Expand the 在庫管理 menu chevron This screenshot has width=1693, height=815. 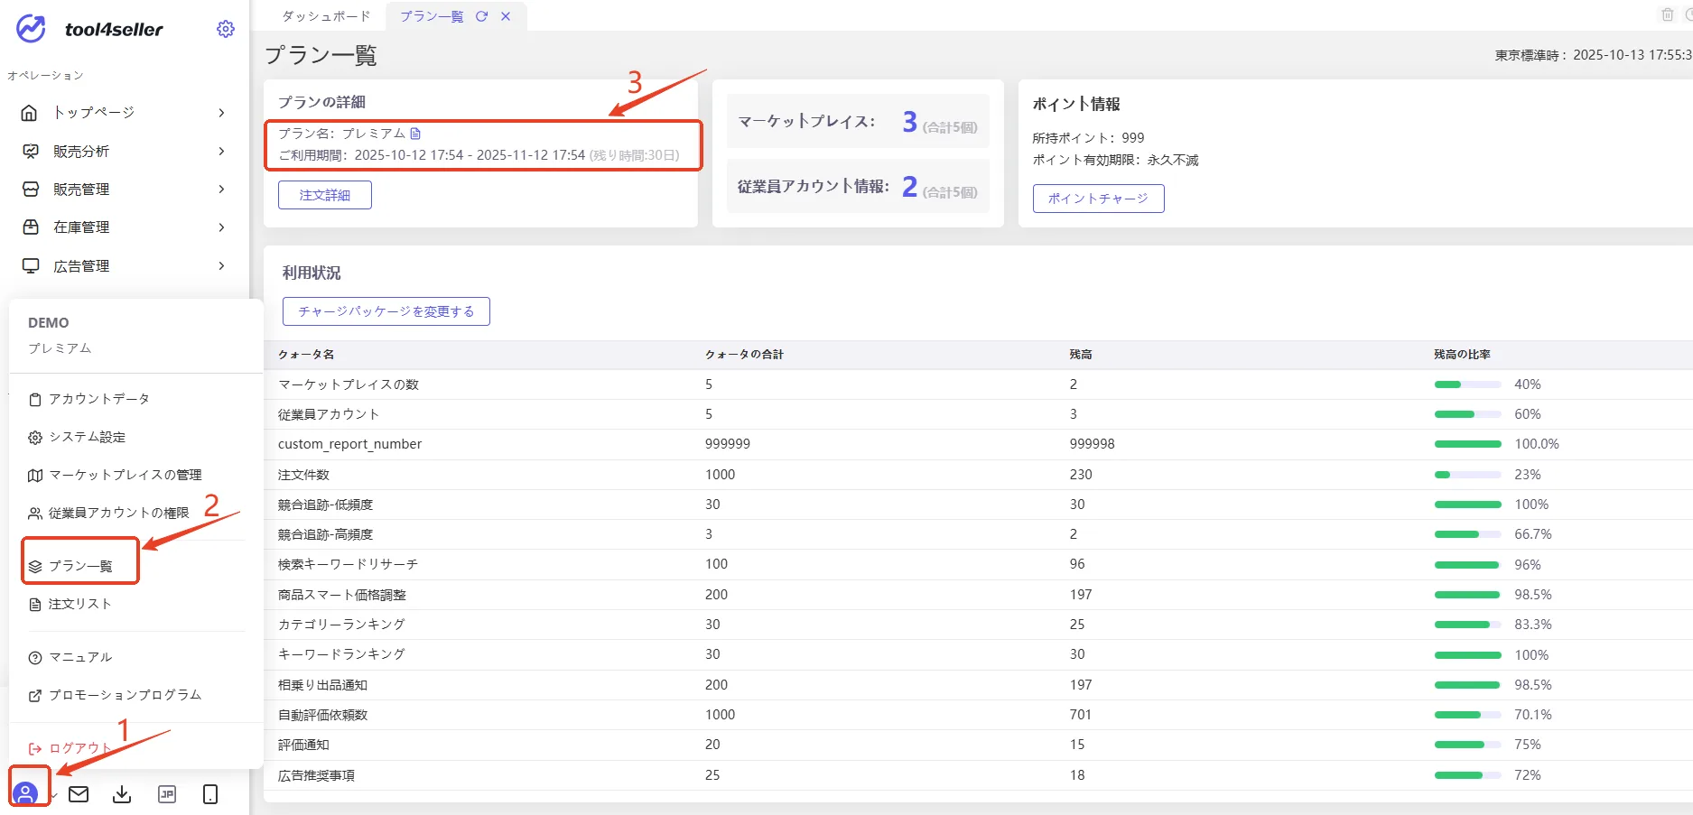[x=221, y=227]
